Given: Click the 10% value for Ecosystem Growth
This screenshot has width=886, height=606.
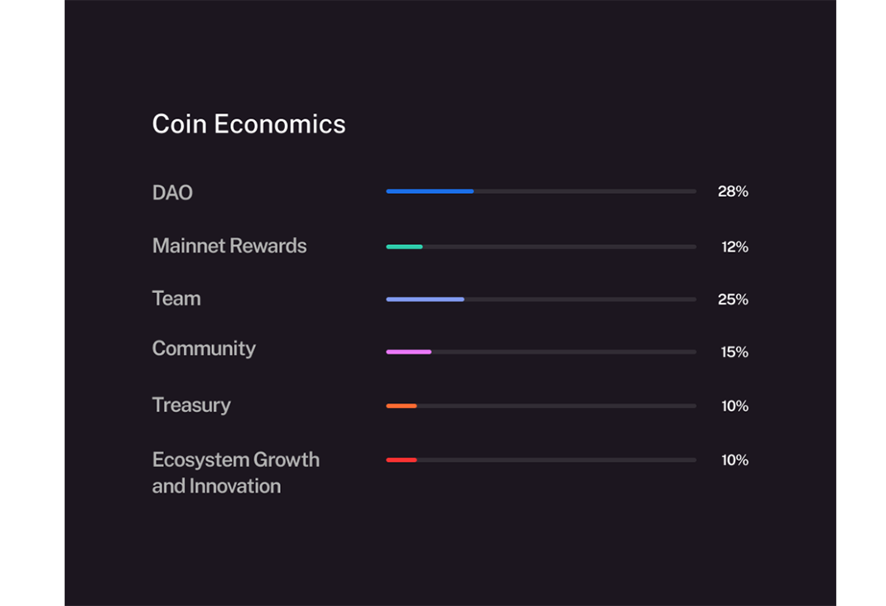Looking at the screenshot, I should (734, 460).
